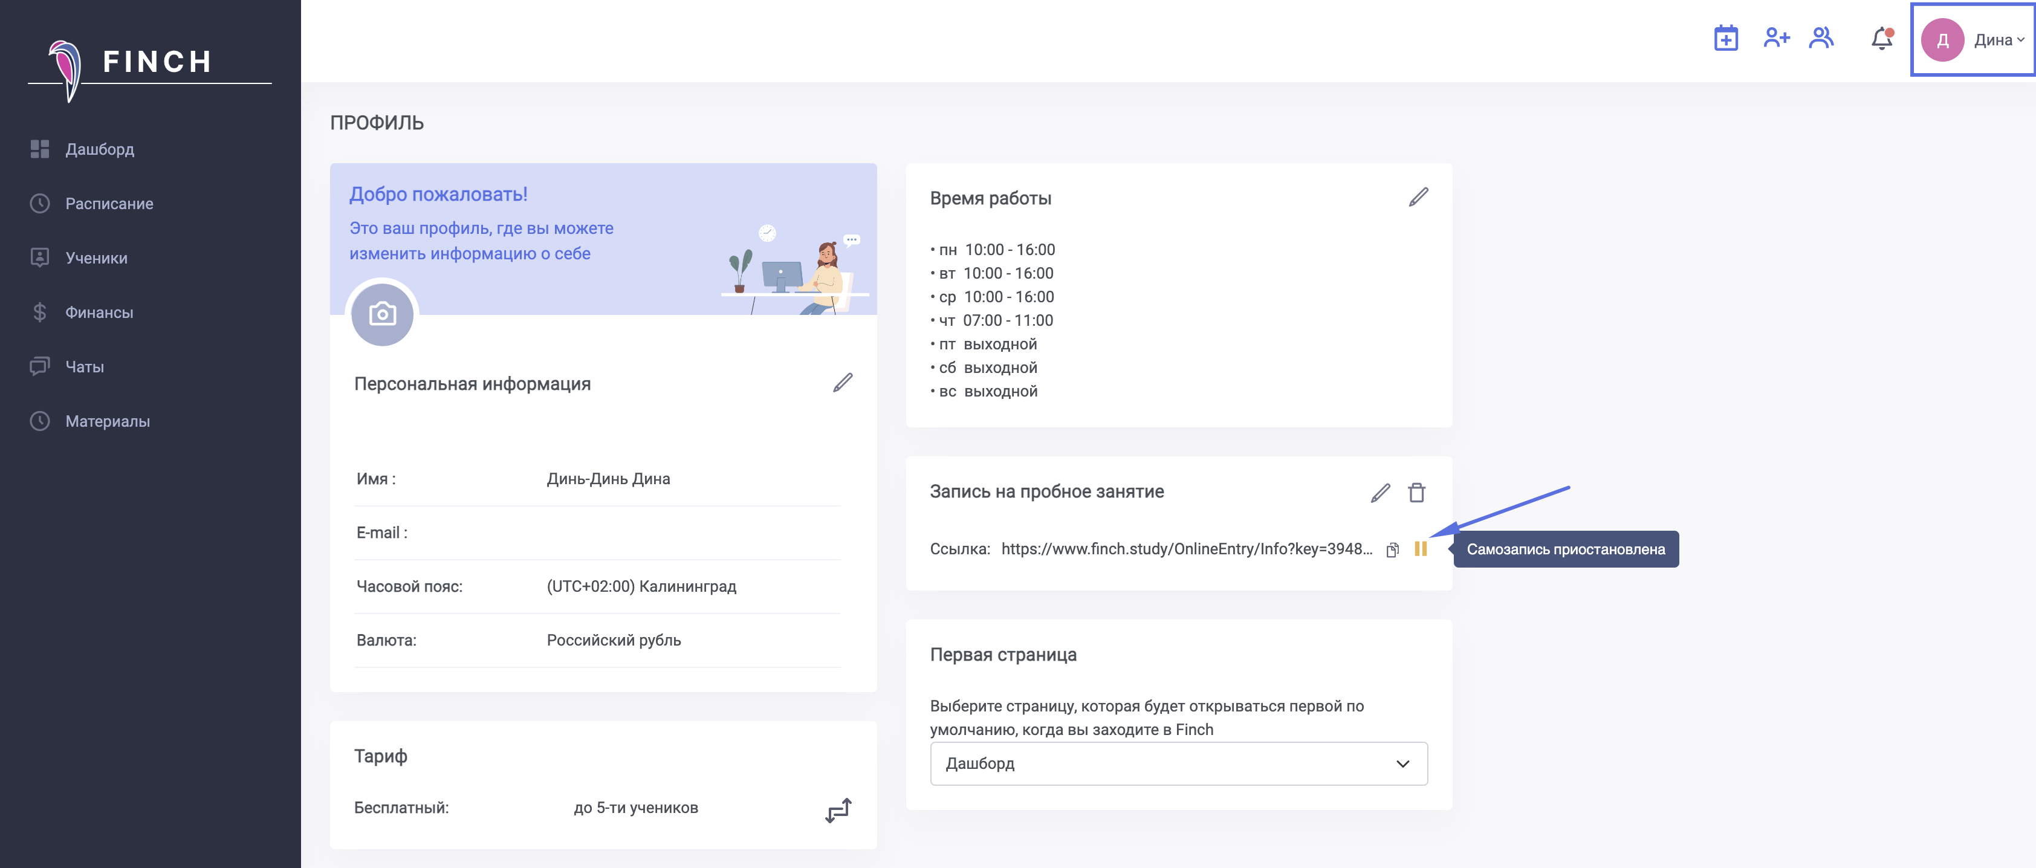Upload profile photo via camera avatar
Screen dimensions: 2036x868
pos(383,315)
